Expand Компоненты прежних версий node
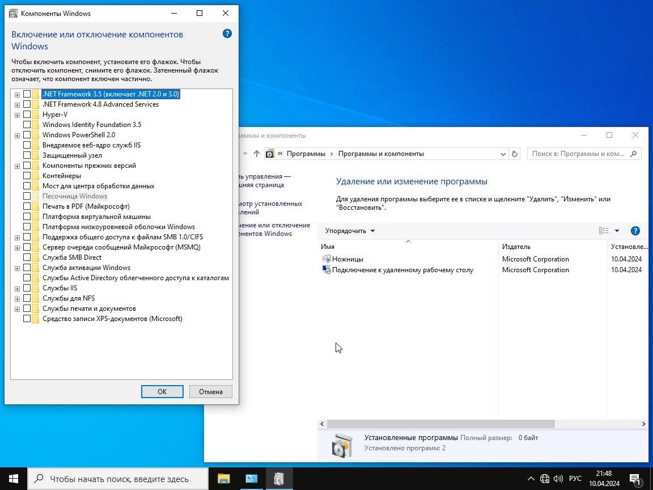Image resolution: width=653 pixels, height=490 pixels. [x=17, y=166]
